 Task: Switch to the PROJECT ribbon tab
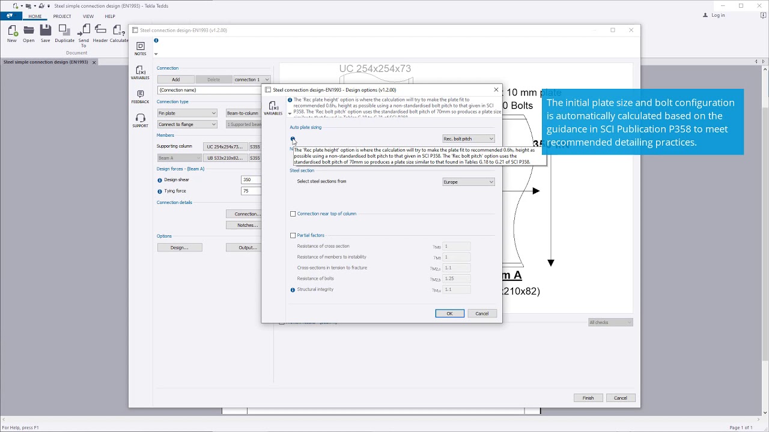point(62,16)
